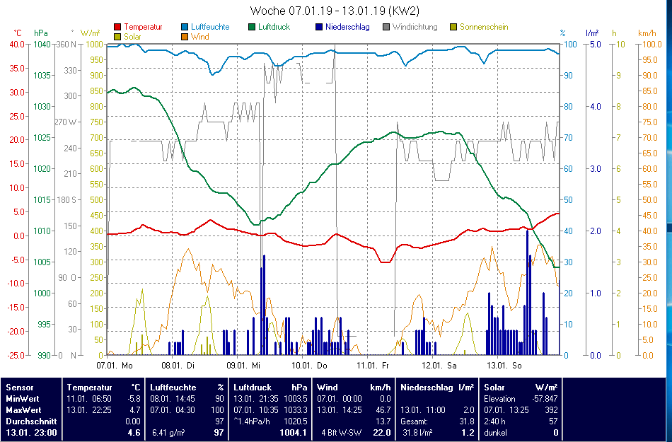The height and width of the screenshot is (442, 672).
Task: Select the 'Niederschlag' legend label
Action: pyautogui.click(x=347, y=27)
